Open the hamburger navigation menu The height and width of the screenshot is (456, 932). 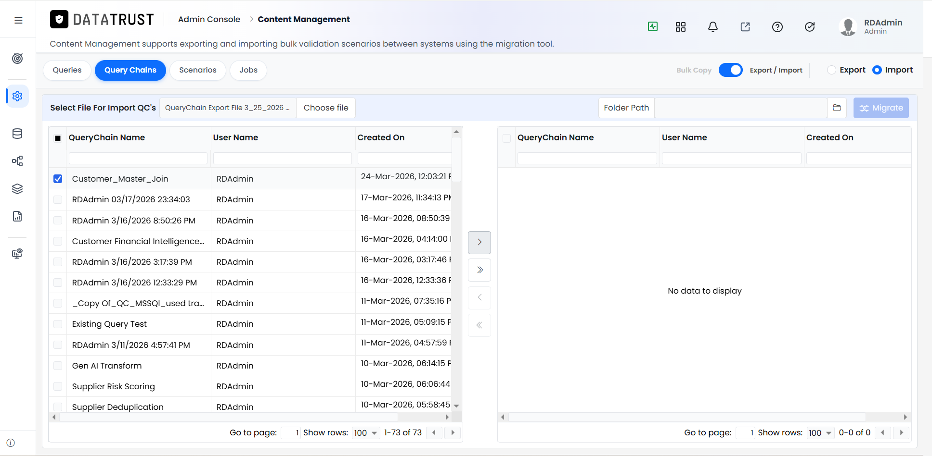point(18,20)
